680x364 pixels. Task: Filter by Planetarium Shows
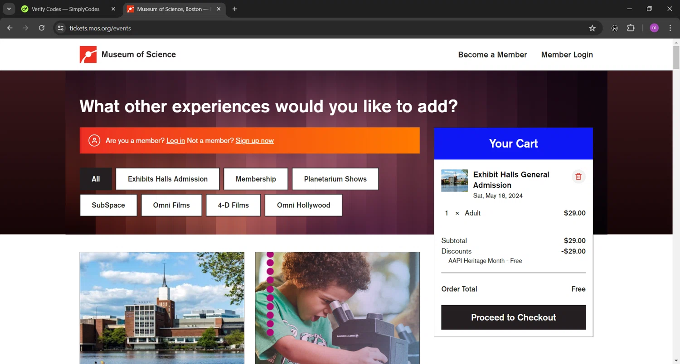point(335,179)
